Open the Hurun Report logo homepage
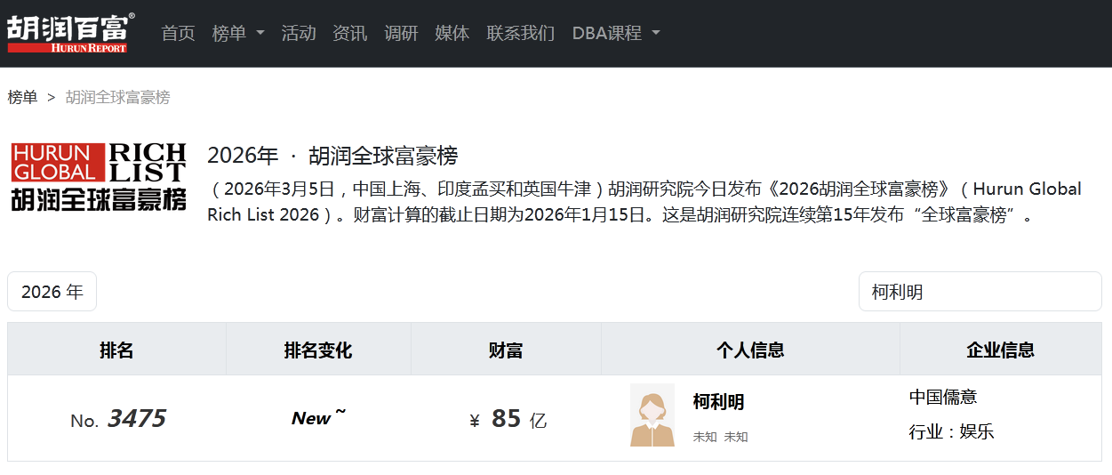 point(71,33)
